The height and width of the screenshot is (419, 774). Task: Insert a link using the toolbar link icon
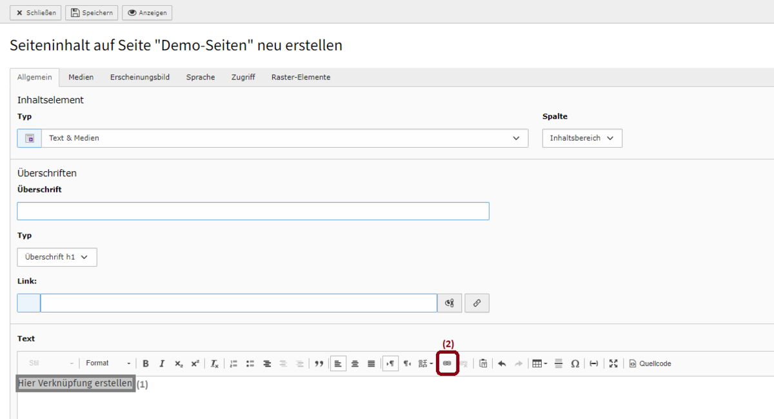pyautogui.click(x=447, y=363)
